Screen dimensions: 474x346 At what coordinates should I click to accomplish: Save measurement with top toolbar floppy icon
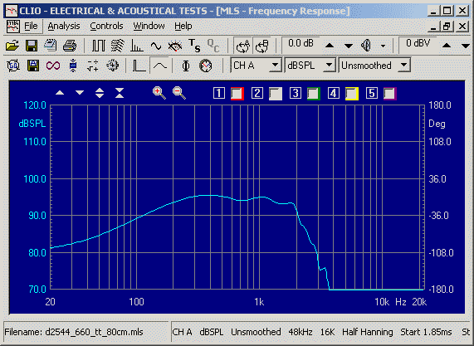tap(32, 46)
